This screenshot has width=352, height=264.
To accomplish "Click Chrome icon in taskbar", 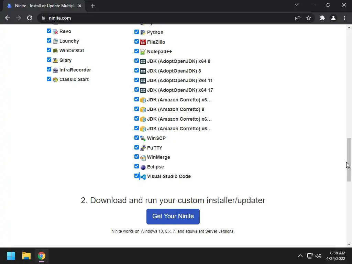I will pos(42,256).
